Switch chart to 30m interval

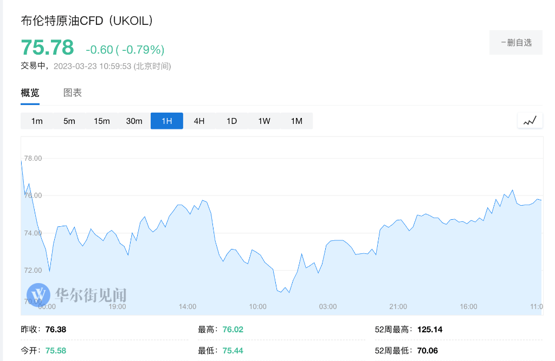(x=134, y=121)
